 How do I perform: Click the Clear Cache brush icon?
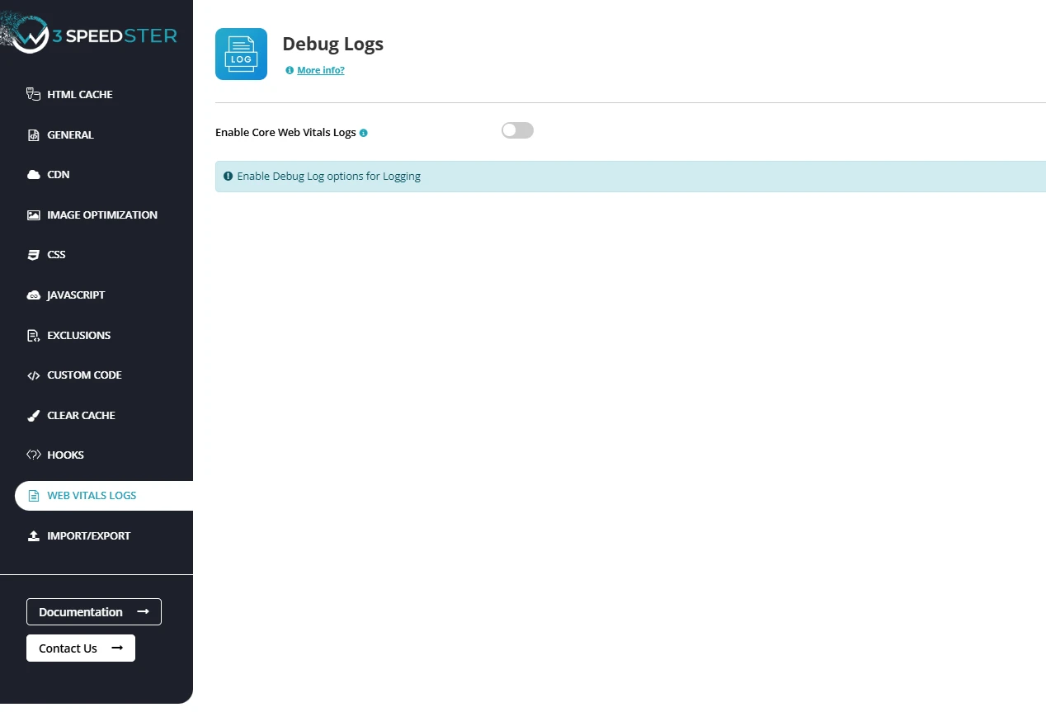tap(34, 416)
